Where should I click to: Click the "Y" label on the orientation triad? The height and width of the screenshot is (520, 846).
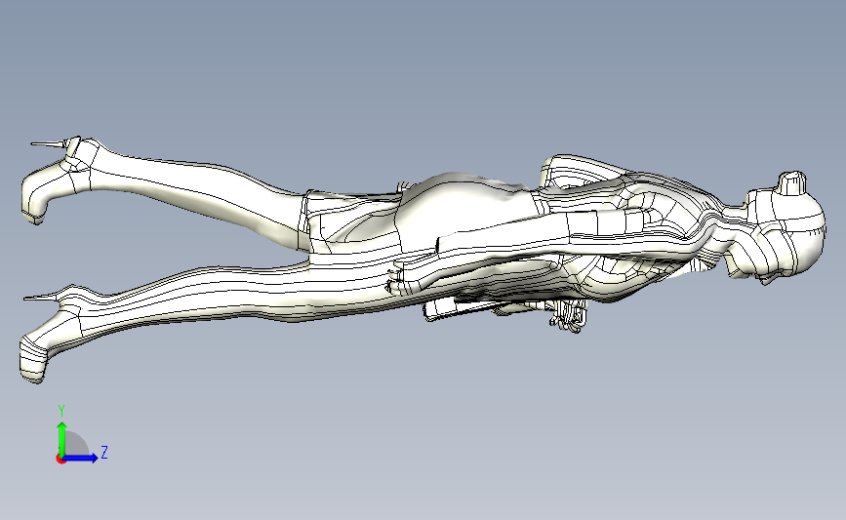click(x=61, y=411)
